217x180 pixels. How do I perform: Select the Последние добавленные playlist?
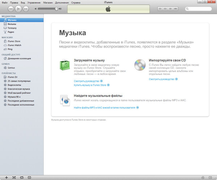pos(22,101)
